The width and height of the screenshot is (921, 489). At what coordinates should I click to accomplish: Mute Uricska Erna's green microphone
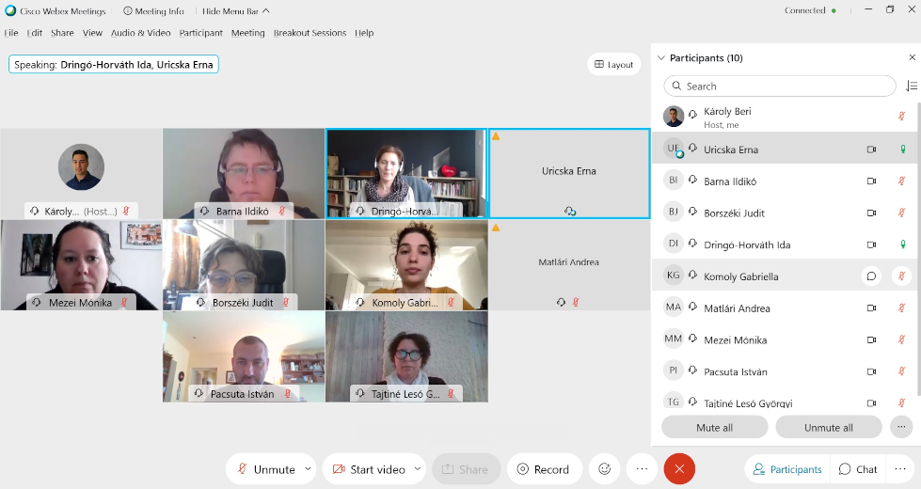tap(903, 150)
